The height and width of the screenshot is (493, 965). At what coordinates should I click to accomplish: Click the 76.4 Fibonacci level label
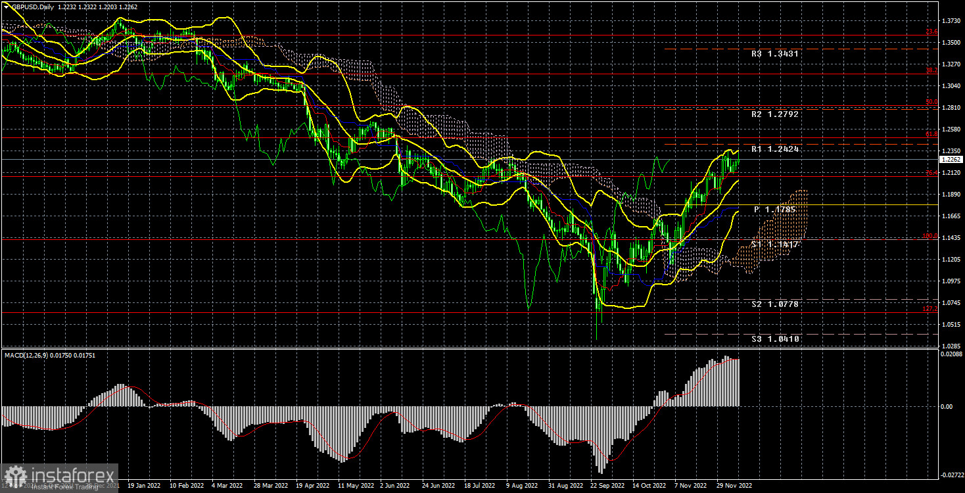click(x=931, y=173)
